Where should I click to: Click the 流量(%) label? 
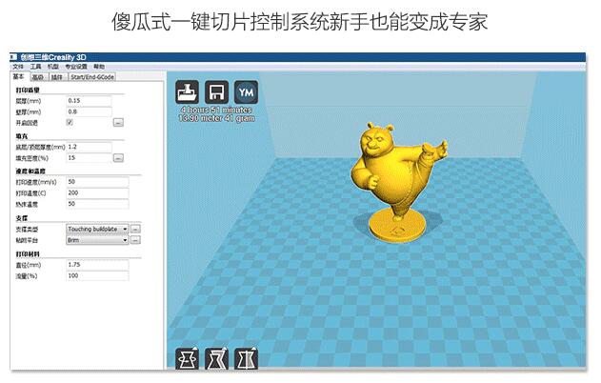27,276
